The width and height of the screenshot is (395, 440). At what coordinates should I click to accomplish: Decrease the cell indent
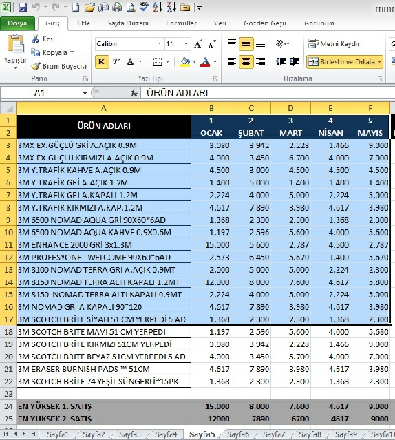click(x=280, y=61)
